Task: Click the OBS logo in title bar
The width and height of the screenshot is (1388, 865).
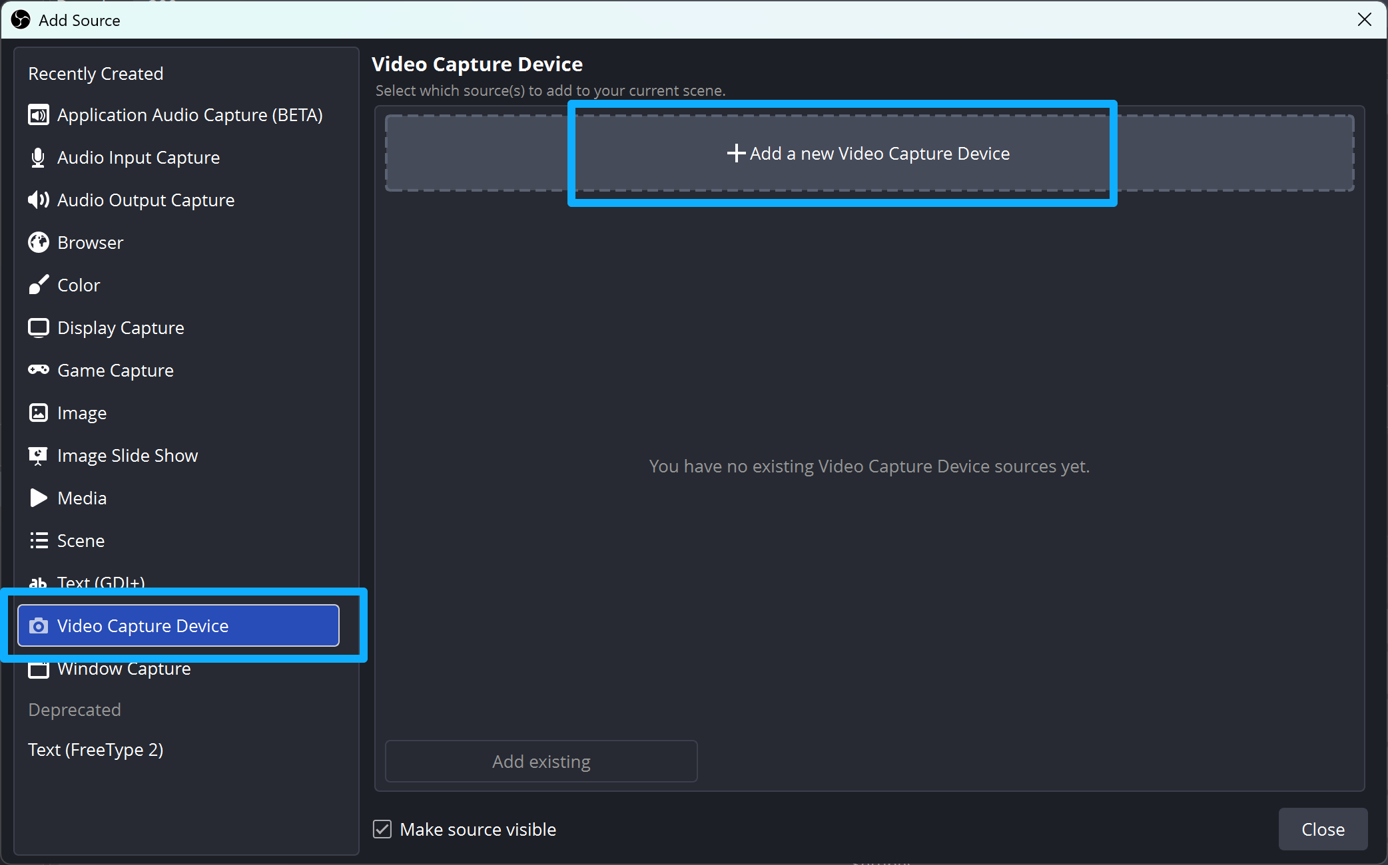Action: 21,20
